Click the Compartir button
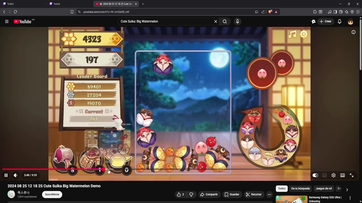This screenshot has width=362, height=203. click(x=209, y=195)
